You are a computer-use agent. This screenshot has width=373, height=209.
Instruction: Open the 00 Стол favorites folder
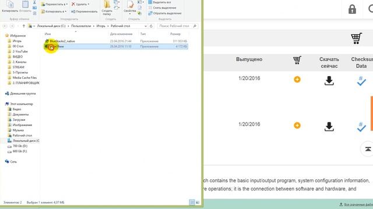point(18,46)
